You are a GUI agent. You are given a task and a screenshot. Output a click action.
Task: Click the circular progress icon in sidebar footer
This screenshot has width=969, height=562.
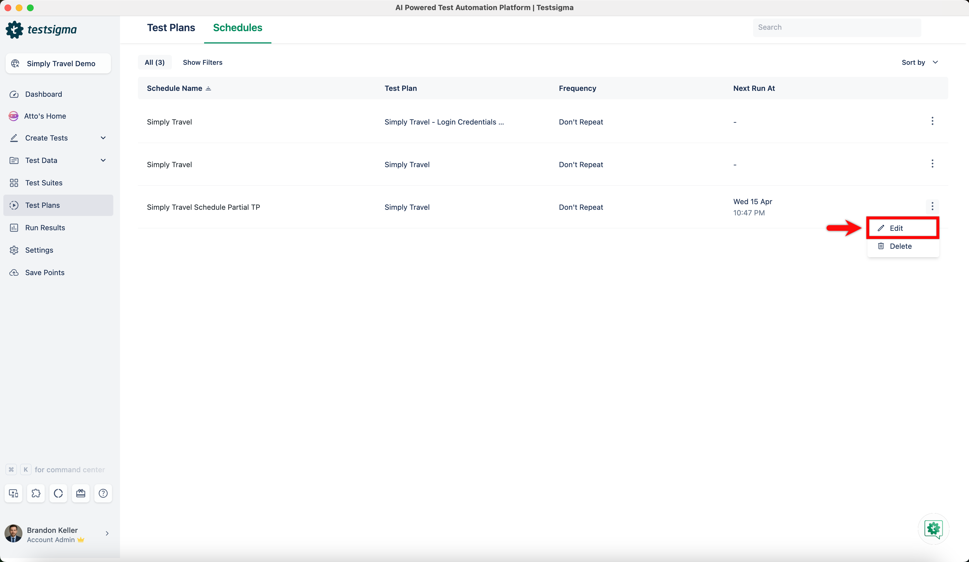pyautogui.click(x=58, y=493)
